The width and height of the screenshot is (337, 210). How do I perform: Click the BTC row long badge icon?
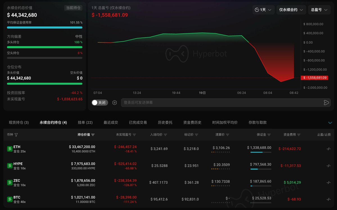pos(10,199)
